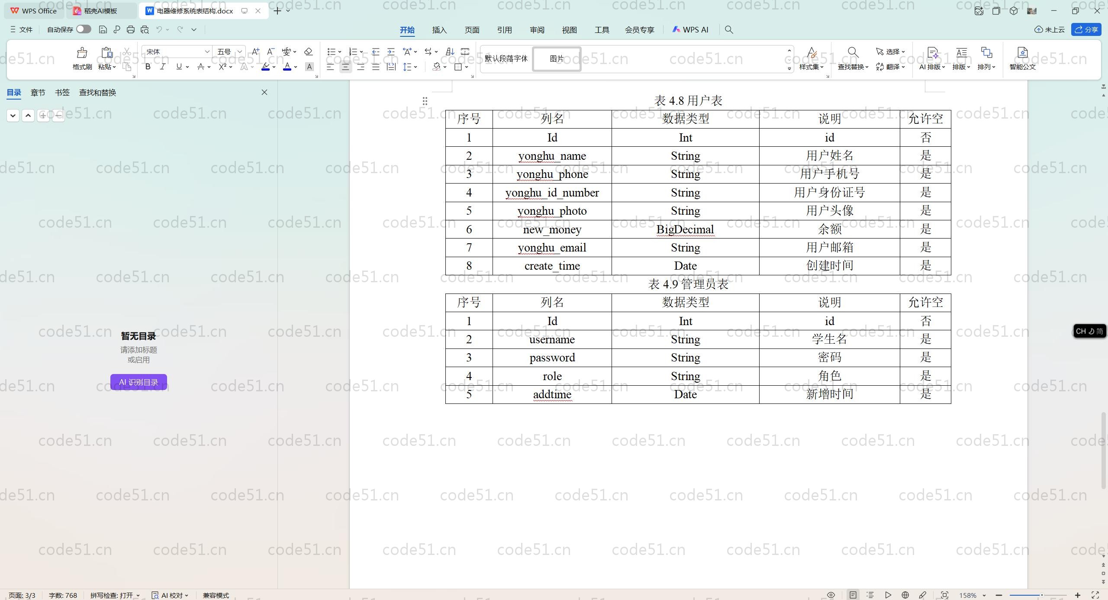Image resolution: width=1108 pixels, height=600 pixels.
Task: Click the AI排版 icon
Action: [931, 58]
